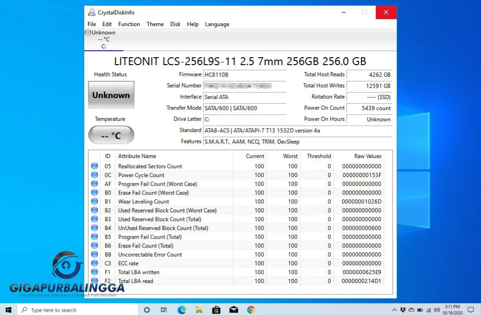Click status orb for Erase Fail Count (Worst Case)
The width and height of the screenshot is (481, 315).
click(95, 193)
